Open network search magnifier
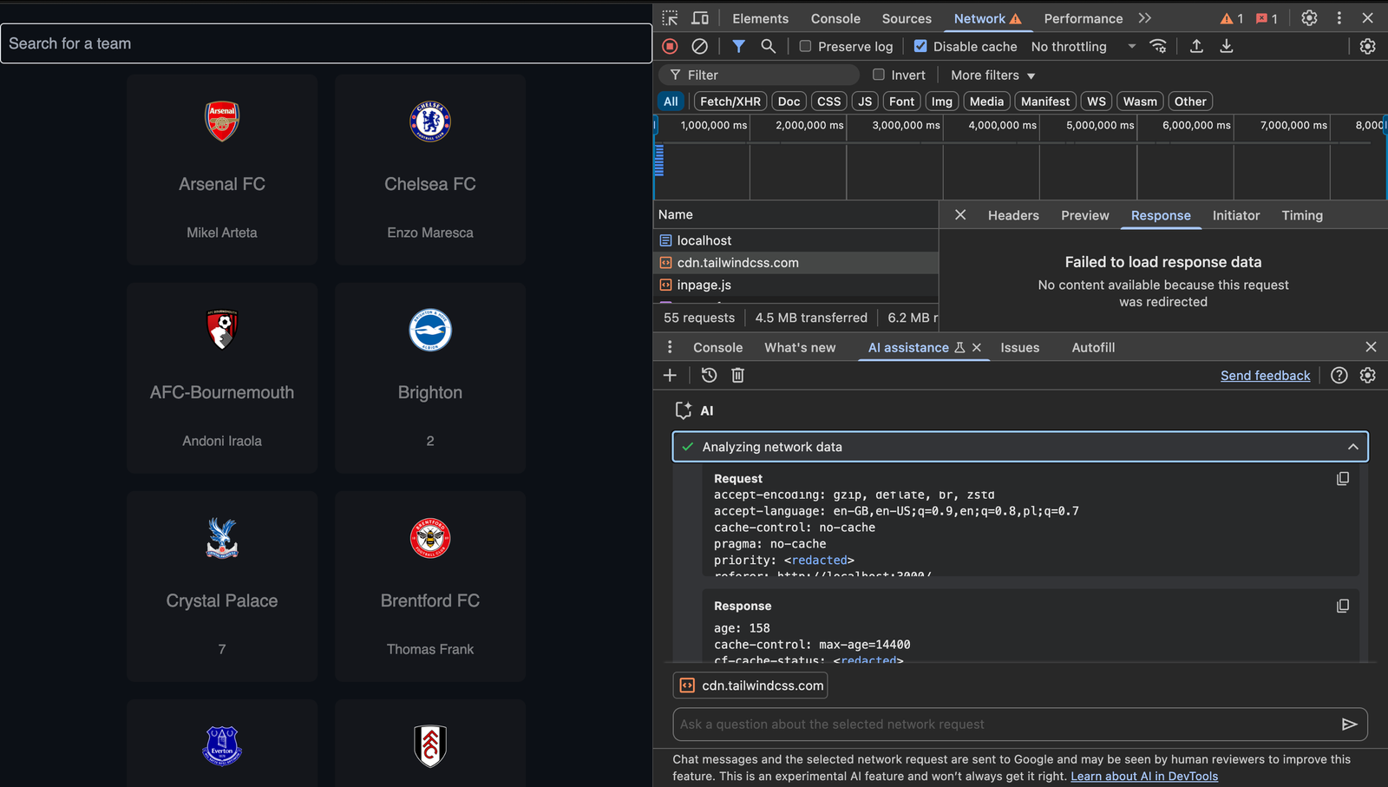Image resolution: width=1388 pixels, height=787 pixels. point(768,46)
